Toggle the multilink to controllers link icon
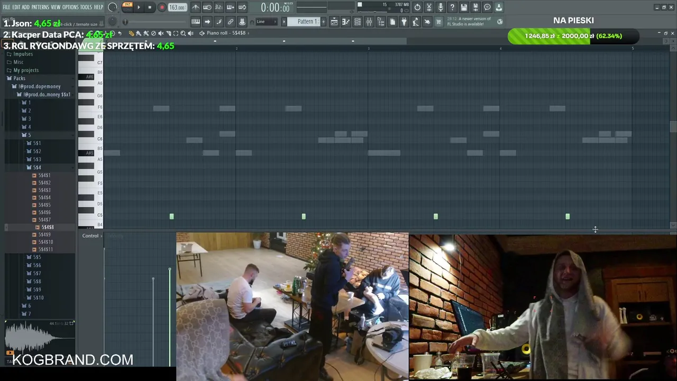Viewport: 677px width, 381px height. click(x=231, y=22)
